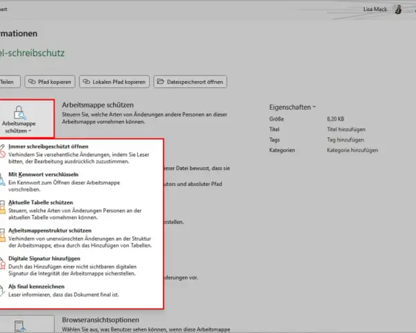Click the Kategorien property label
This screenshot has width=416, height=333.
point(282,150)
